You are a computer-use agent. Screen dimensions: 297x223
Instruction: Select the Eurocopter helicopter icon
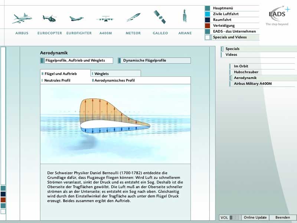[x=50, y=18]
